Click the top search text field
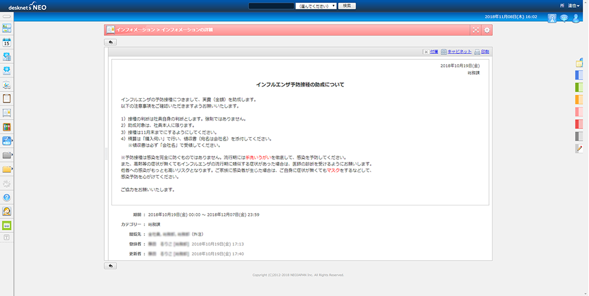 tap(271, 5)
